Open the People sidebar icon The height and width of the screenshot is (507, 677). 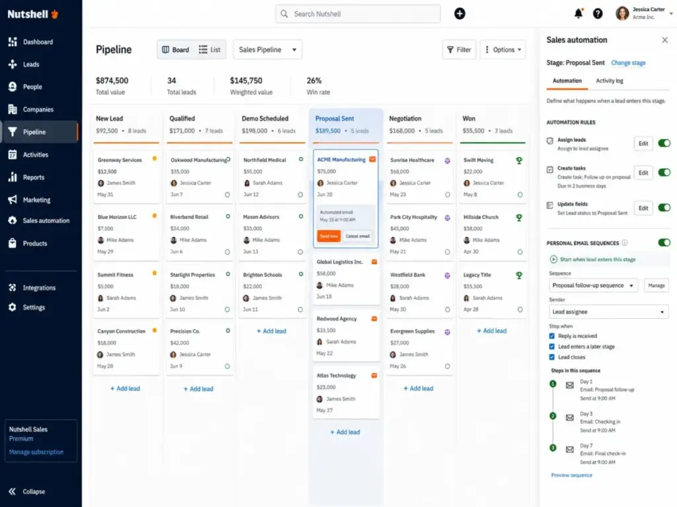13,86
